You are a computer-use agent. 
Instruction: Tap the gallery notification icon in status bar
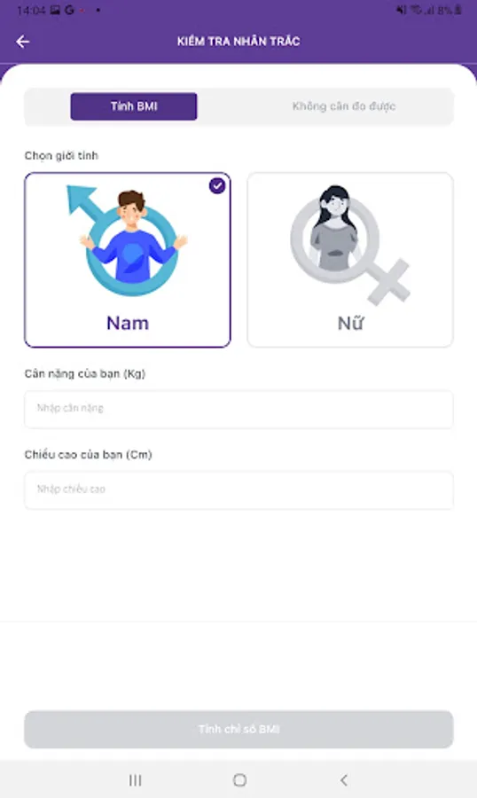[x=55, y=10]
